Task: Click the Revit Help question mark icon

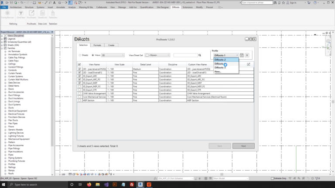Action: click(x=315, y=3)
